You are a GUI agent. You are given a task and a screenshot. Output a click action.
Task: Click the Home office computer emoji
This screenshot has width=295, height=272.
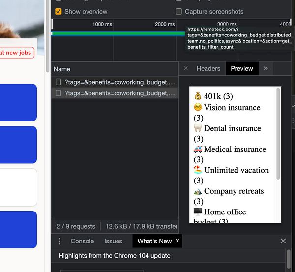pyautogui.click(x=198, y=212)
